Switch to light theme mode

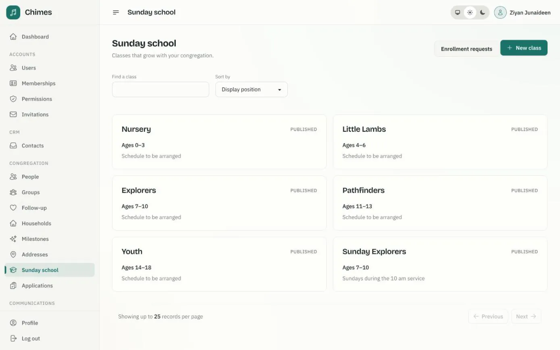click(x=470, y=12)
